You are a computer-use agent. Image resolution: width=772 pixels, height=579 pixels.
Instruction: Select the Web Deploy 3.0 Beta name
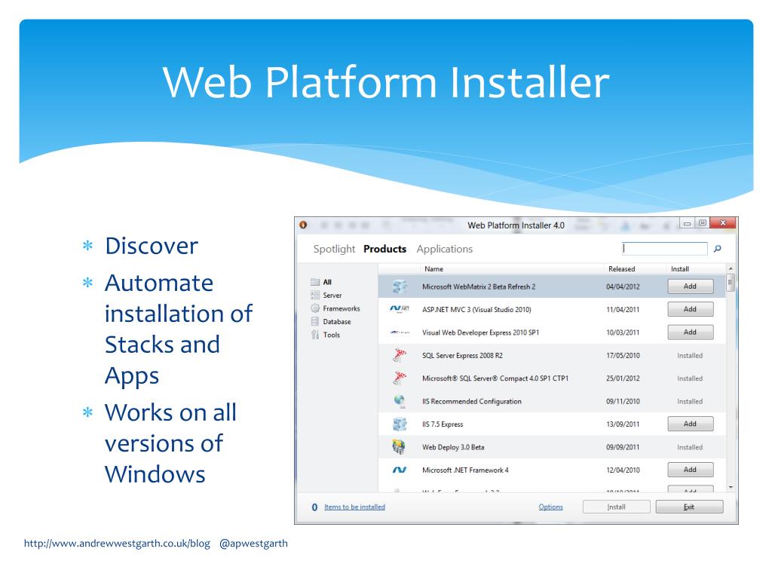[x=453, y=447]
